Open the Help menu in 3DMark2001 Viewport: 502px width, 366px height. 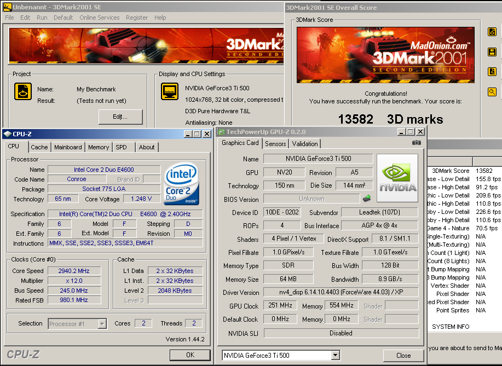click(160, 18)
